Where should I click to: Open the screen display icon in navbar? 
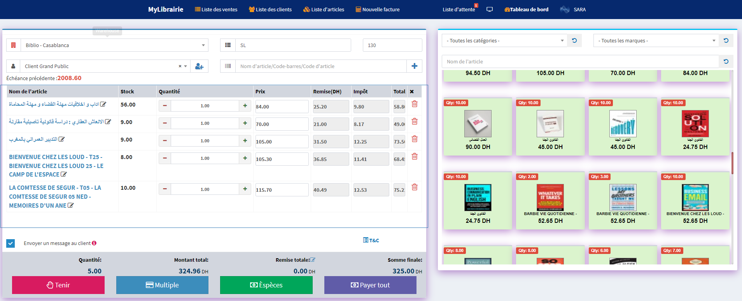(490, 9)
